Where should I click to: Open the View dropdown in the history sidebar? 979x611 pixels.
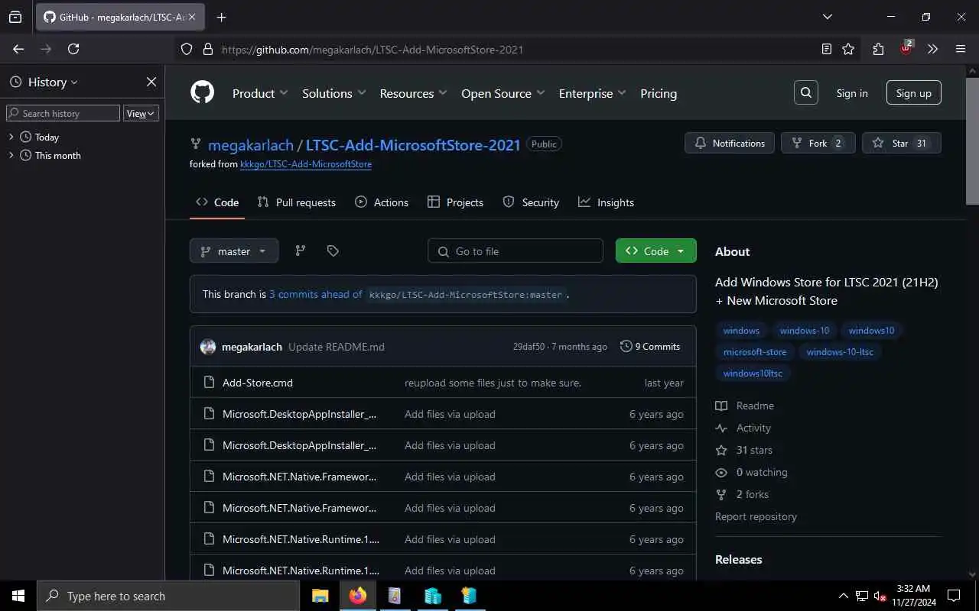tap(141, 113)
